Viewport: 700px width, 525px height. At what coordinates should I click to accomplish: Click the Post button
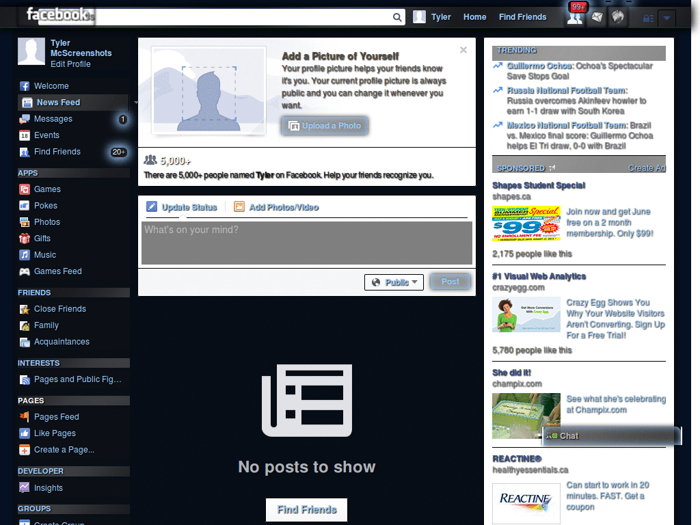(x=450, y=282)
